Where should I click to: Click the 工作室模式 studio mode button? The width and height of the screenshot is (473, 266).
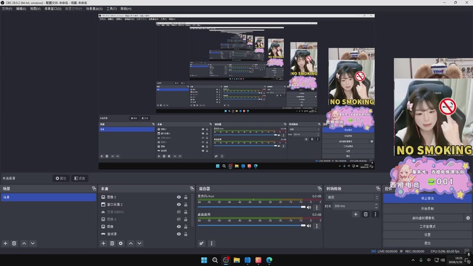tap(427, 226)
